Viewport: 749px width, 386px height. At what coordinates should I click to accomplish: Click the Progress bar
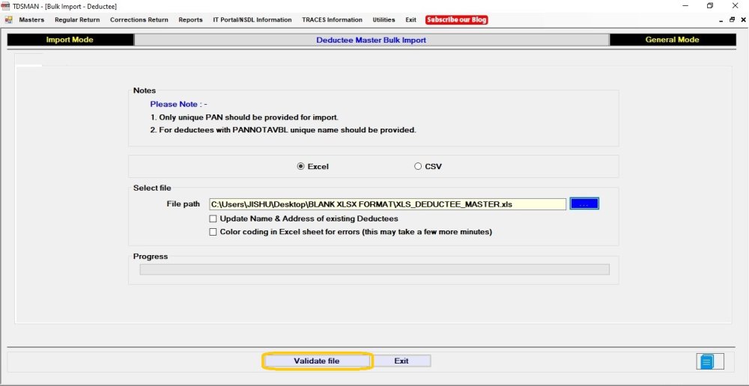pos(374,269)
